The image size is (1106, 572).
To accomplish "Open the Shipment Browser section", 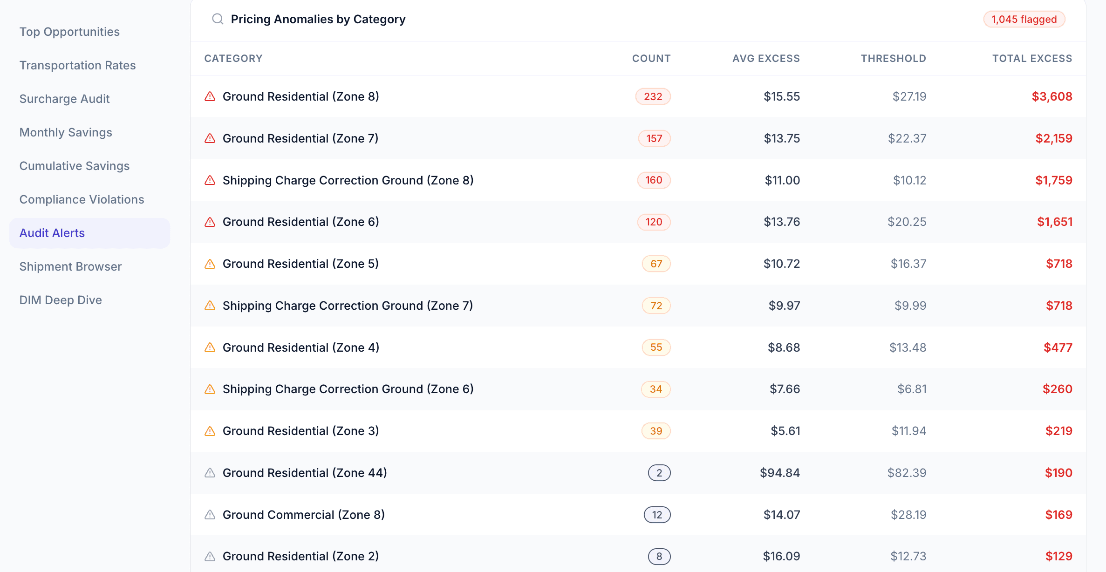I will [x=70, y=266].
